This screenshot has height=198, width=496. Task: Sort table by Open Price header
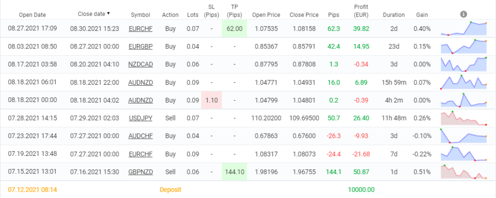click(266, 15)
